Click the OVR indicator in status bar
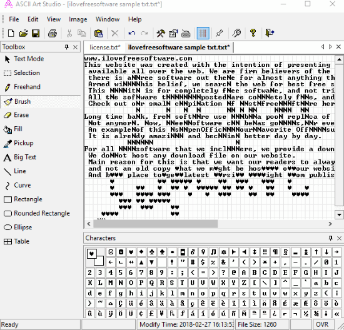Screen dimensions: 344x330 pos(322,324)
